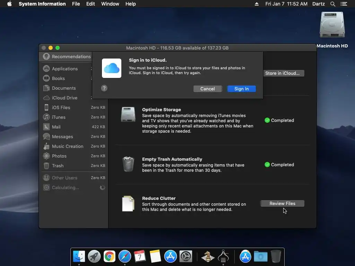Click Empty Trash Completed checkmark
The width and height of the screenshot is (355, 266).
point(267,165)
